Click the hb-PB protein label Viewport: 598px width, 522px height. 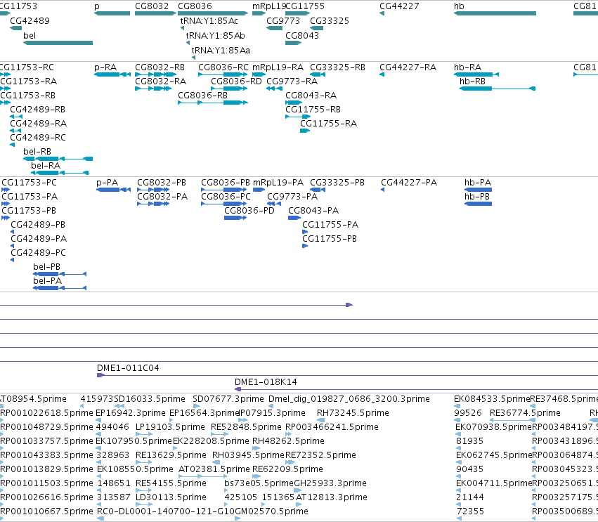[x=477, y=197]
